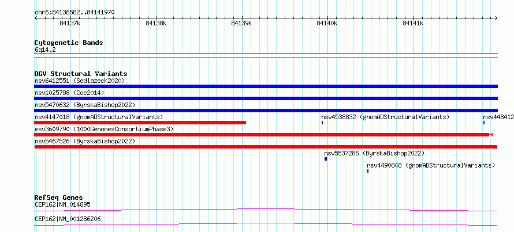Select the small blue nsv448412 variant marker
Screen dimensions: 514x232
(484, 123)
